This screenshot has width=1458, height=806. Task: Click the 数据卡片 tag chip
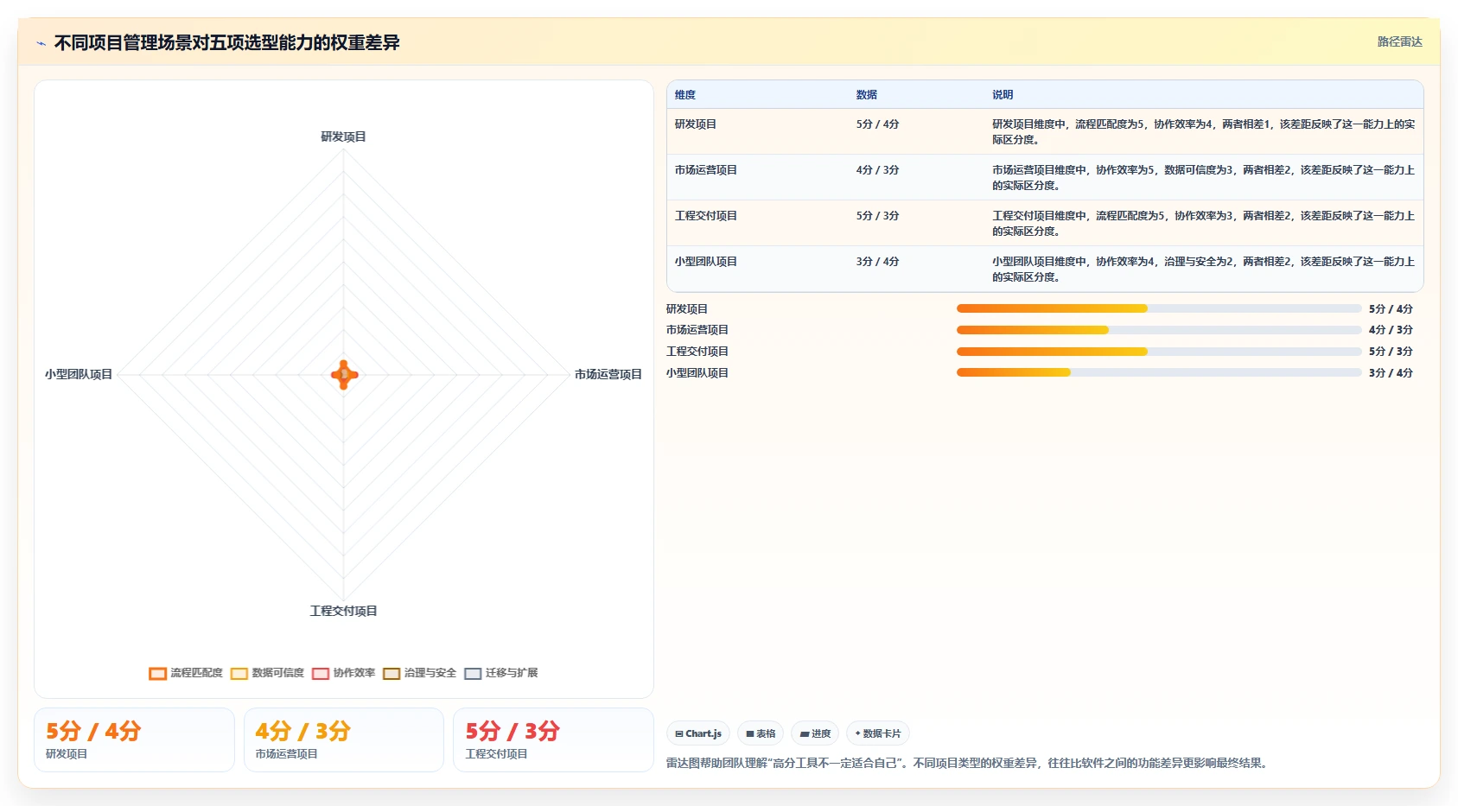(878, 733)
